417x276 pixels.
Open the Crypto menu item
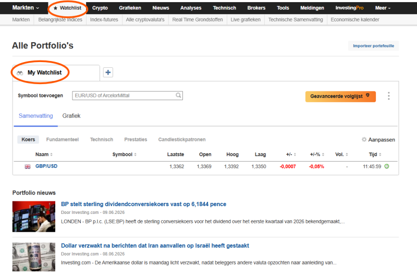pos(100,8)
